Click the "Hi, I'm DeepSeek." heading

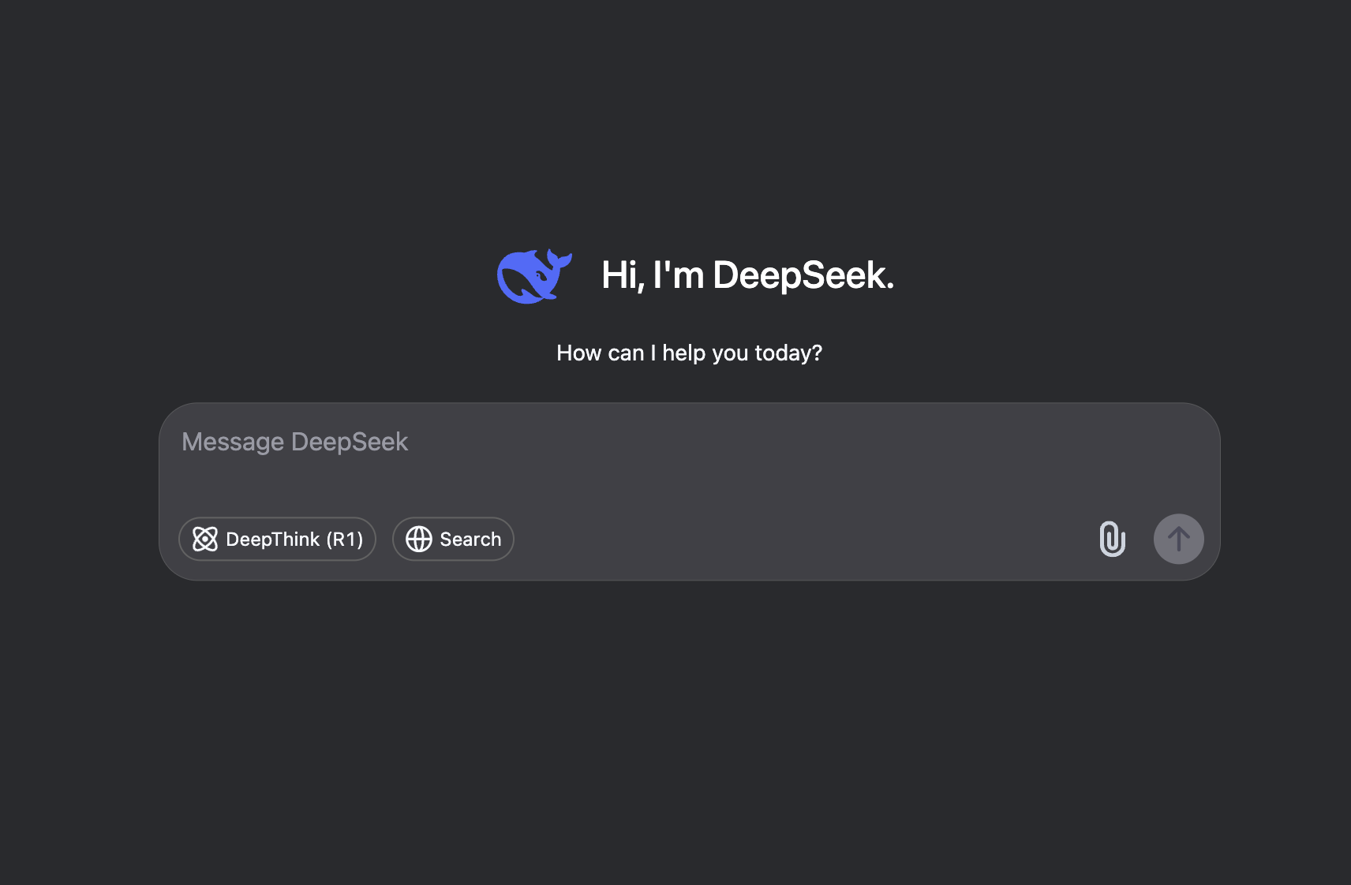coord(747,275)
